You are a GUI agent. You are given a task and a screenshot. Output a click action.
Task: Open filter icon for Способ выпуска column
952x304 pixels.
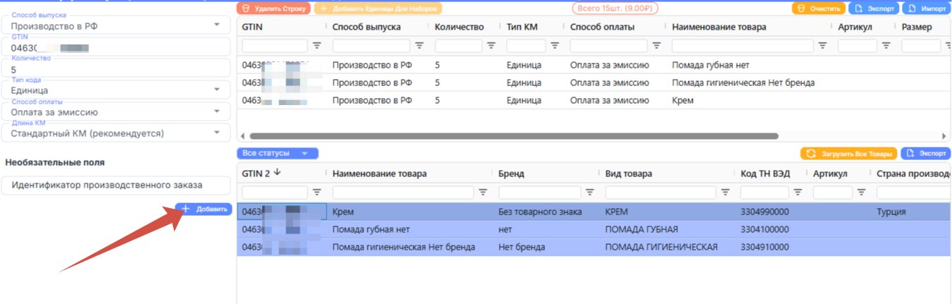[x=419, y=45]
